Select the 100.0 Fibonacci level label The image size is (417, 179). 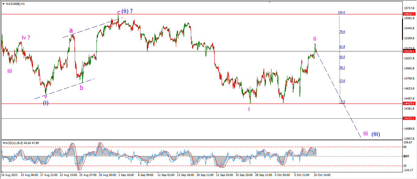click(x=342, y=12)
